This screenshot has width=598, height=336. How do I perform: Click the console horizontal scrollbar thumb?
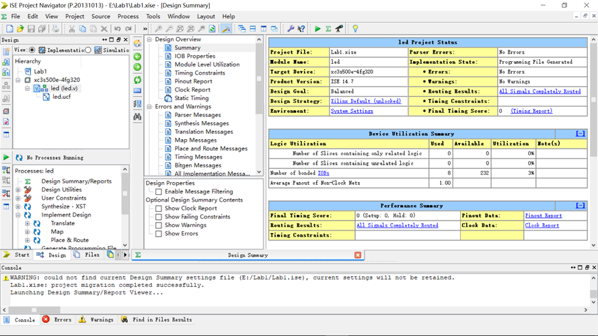click(x=34, y=310)
